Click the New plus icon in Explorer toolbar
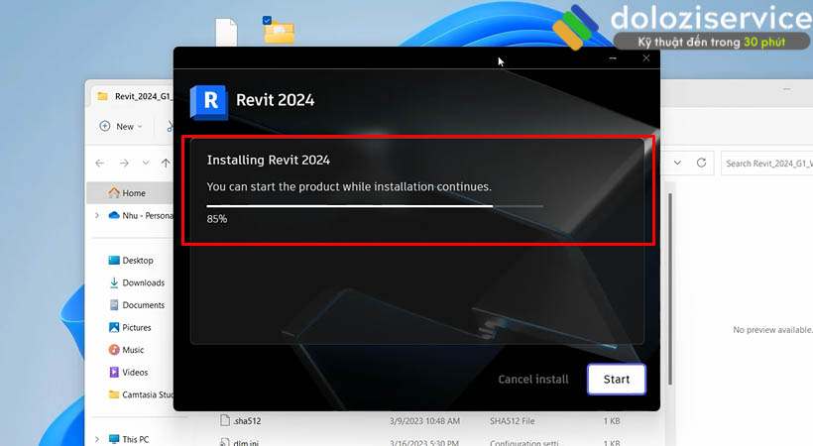Screen dimensions: 813x446 pyautogui.click(x=105, y=126)
